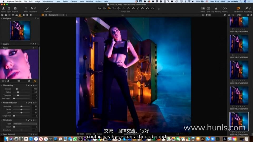Toggle Edit Selected variants
Viewport: 253px width, 142px height.
point(238,8)
